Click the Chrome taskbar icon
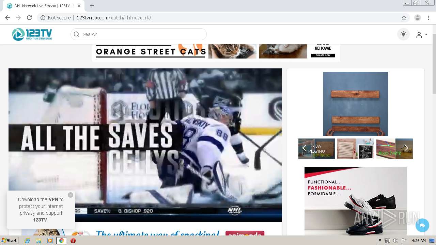Screen dimensions: 436x245 pos(61,241)
